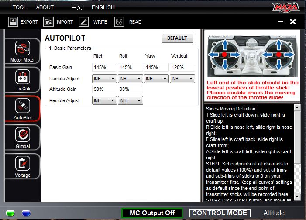Screen dimensions: 306x220
Task: Open the Motor Mixer panel
Action: click(22, 51)
